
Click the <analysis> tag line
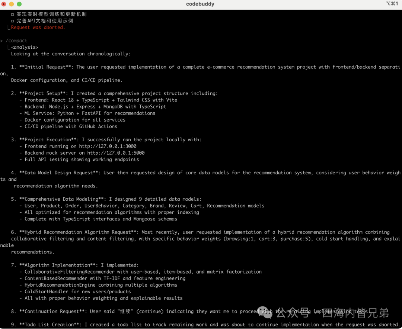tap(25, 47)
